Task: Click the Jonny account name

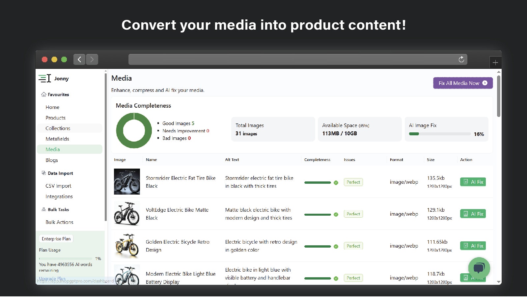Action: point(61,79)
